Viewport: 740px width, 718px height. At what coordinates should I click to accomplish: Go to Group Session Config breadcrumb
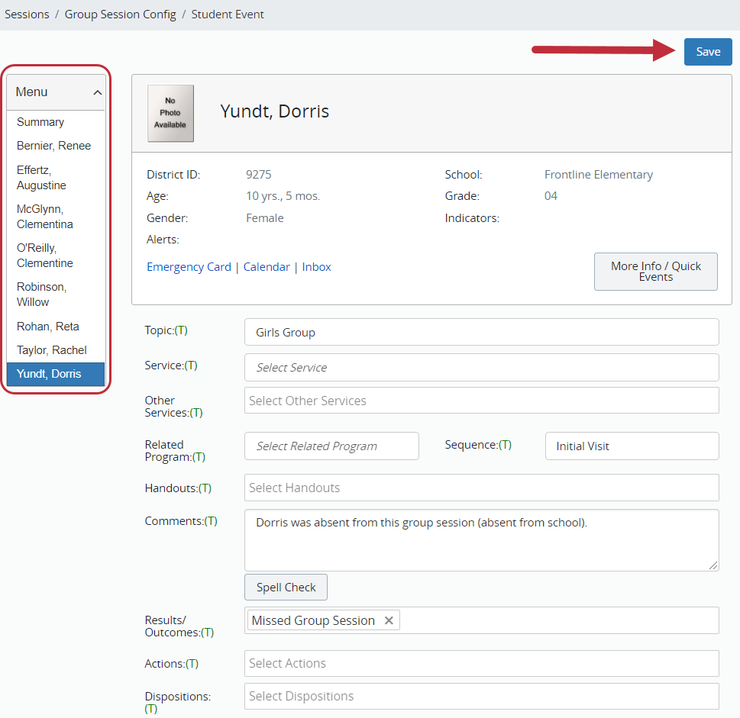pyautogui.click(x=121, y=14)
